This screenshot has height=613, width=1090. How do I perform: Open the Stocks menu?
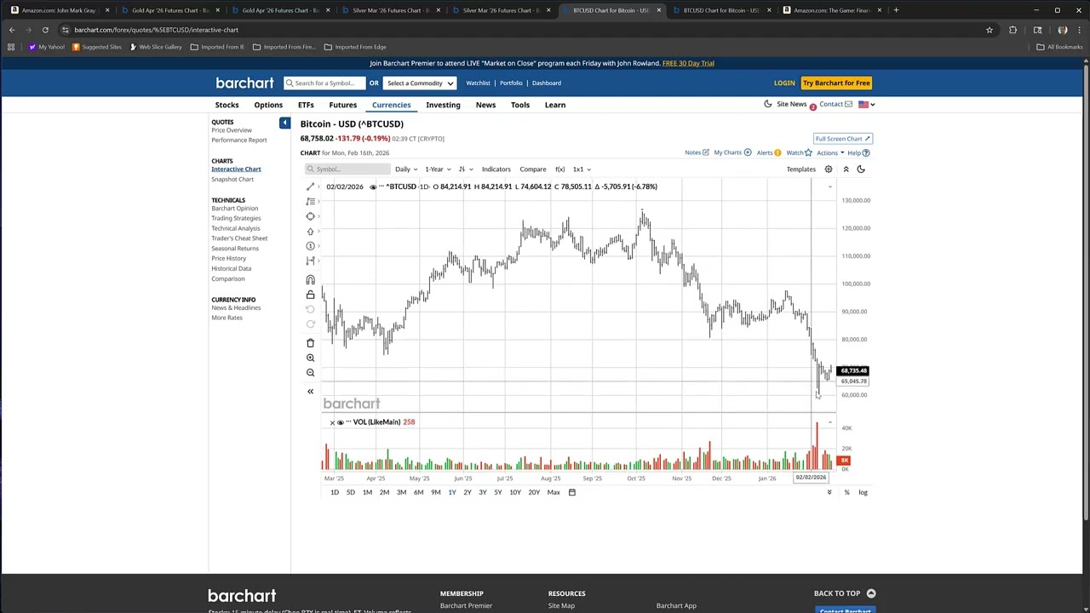click(227, 105)
